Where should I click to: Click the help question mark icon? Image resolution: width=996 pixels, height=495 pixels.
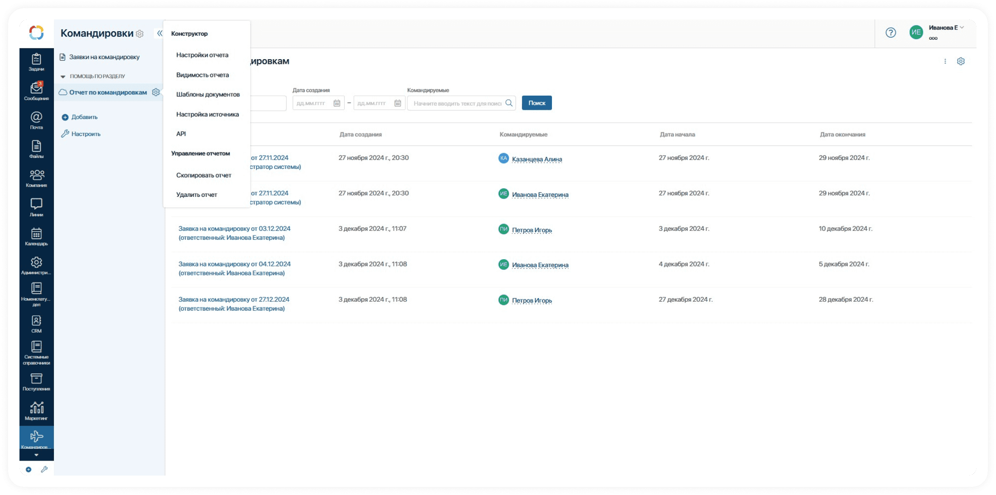[x=891, y=33]
